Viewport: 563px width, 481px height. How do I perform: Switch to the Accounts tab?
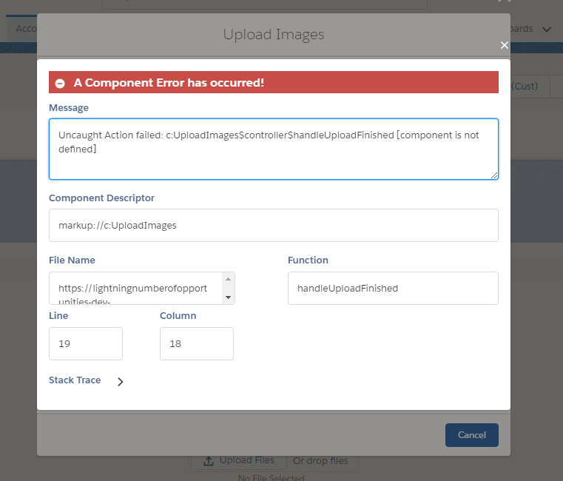tap(24, 28)
